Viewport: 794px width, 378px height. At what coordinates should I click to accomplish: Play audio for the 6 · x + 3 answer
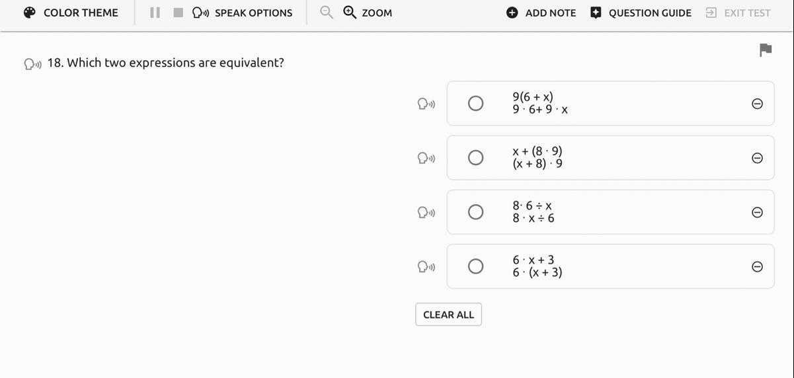(426, 266)
